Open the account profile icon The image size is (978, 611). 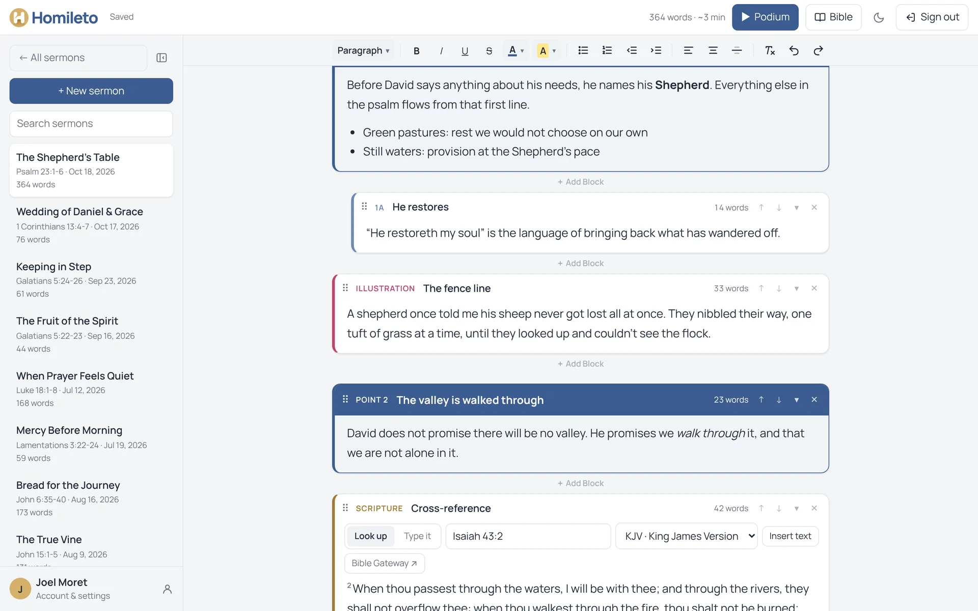tap(167, 589)
